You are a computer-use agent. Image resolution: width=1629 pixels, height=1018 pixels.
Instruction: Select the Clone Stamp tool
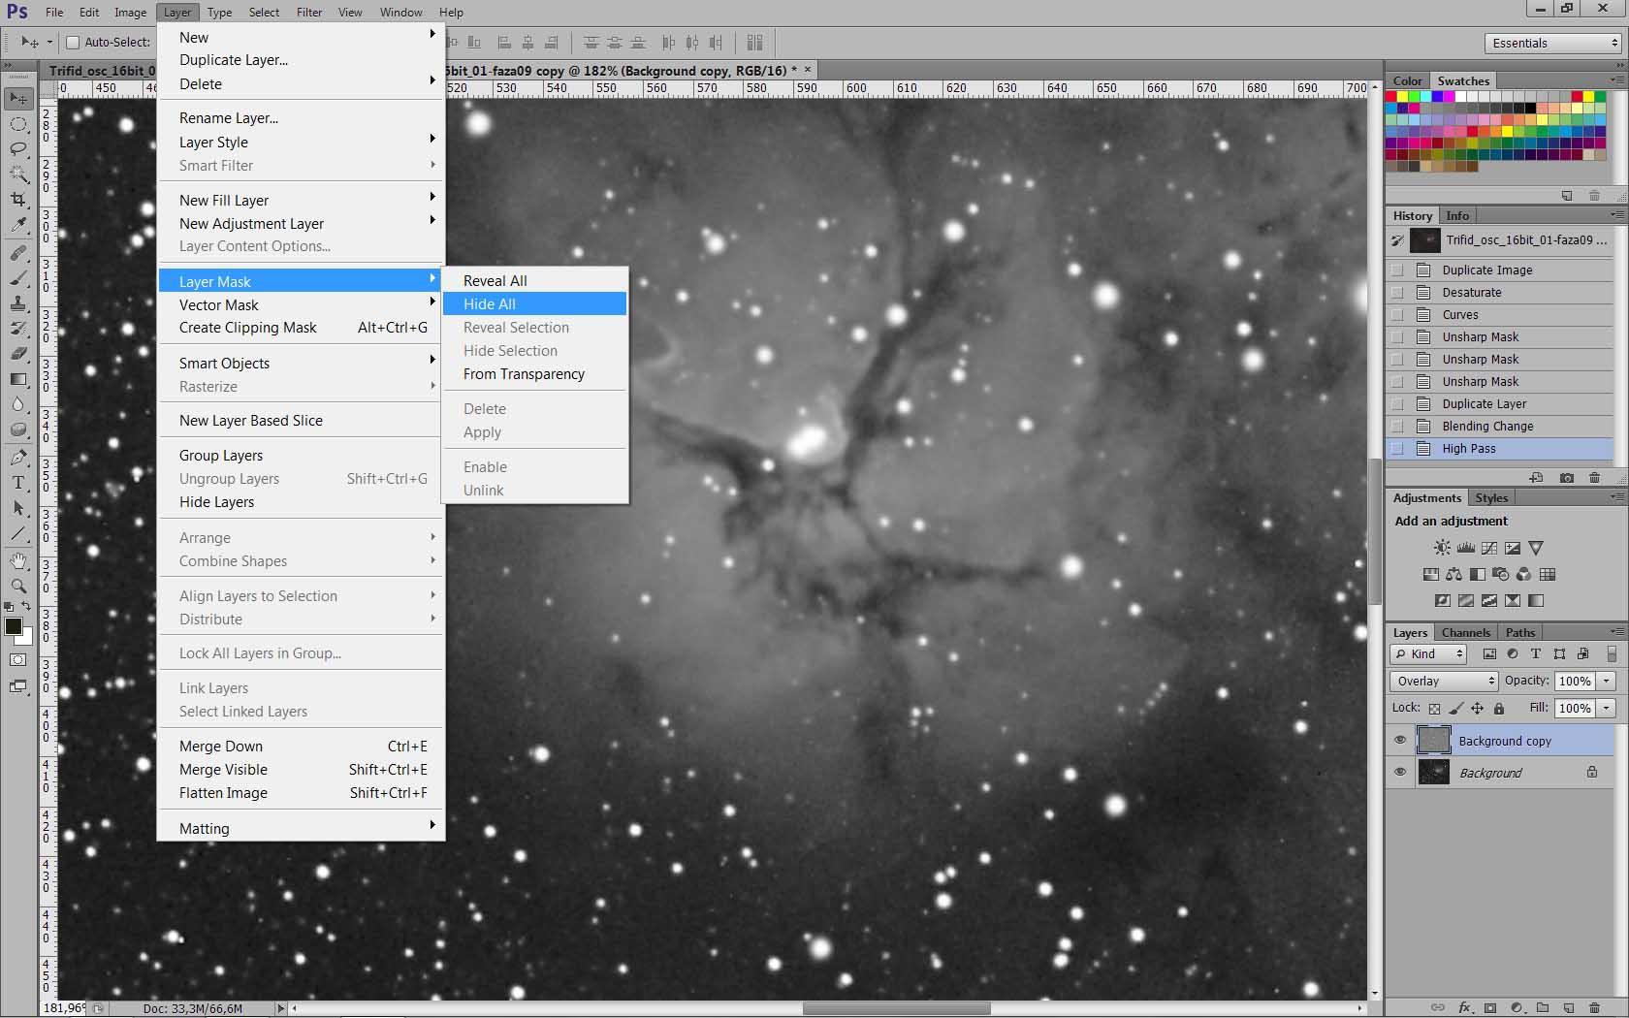point(18,304)
